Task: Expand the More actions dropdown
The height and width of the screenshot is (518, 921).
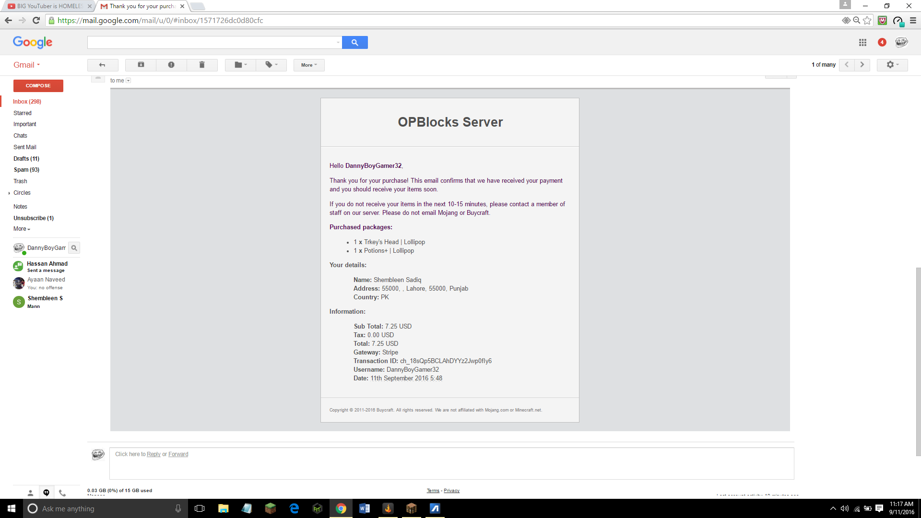Action: (309, 65)
